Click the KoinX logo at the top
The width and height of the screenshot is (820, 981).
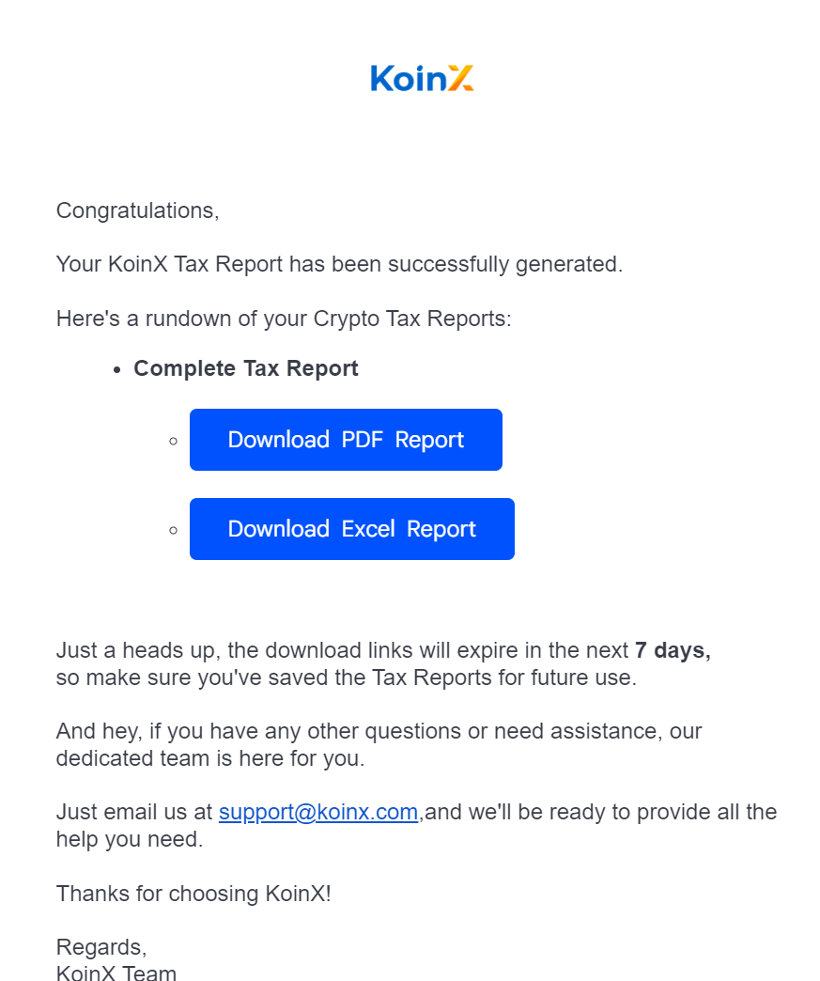pos(422,78)
